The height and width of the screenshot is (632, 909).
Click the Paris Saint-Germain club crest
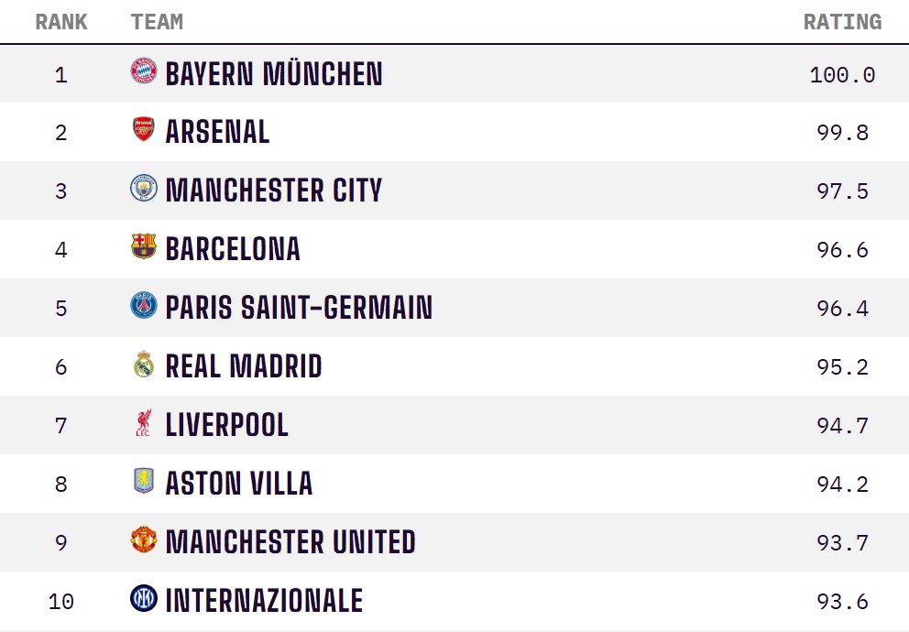pos(144,307)
